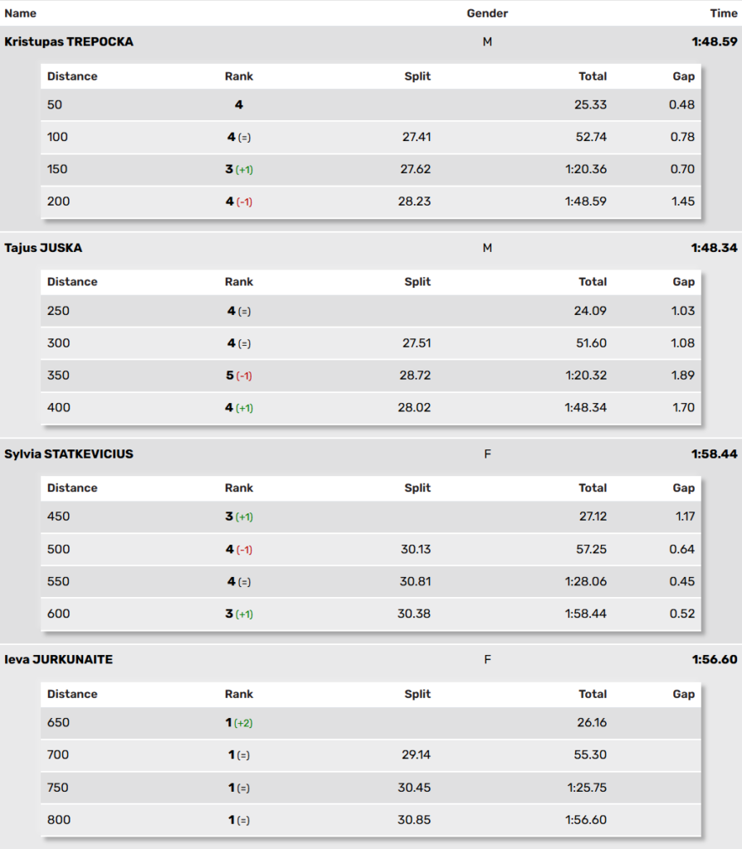The width and height of the screenshot is (742, 849).
Task: Click Kristupas TREPOCKA's final time 1:48.59
Action: pos(715,41)
